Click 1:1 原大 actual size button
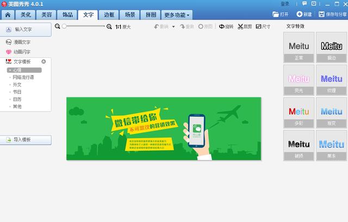This screenshot has width=348, height=222. tap(123, 27)
